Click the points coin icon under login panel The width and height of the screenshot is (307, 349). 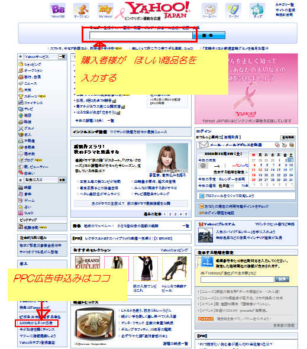click(201, 206)
